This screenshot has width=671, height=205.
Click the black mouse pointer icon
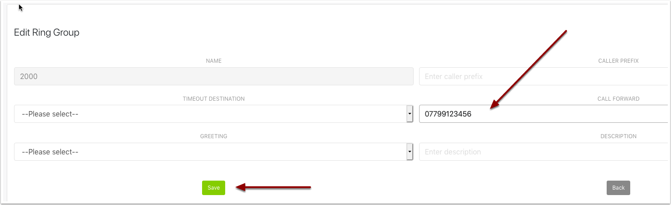pos(20,8)
